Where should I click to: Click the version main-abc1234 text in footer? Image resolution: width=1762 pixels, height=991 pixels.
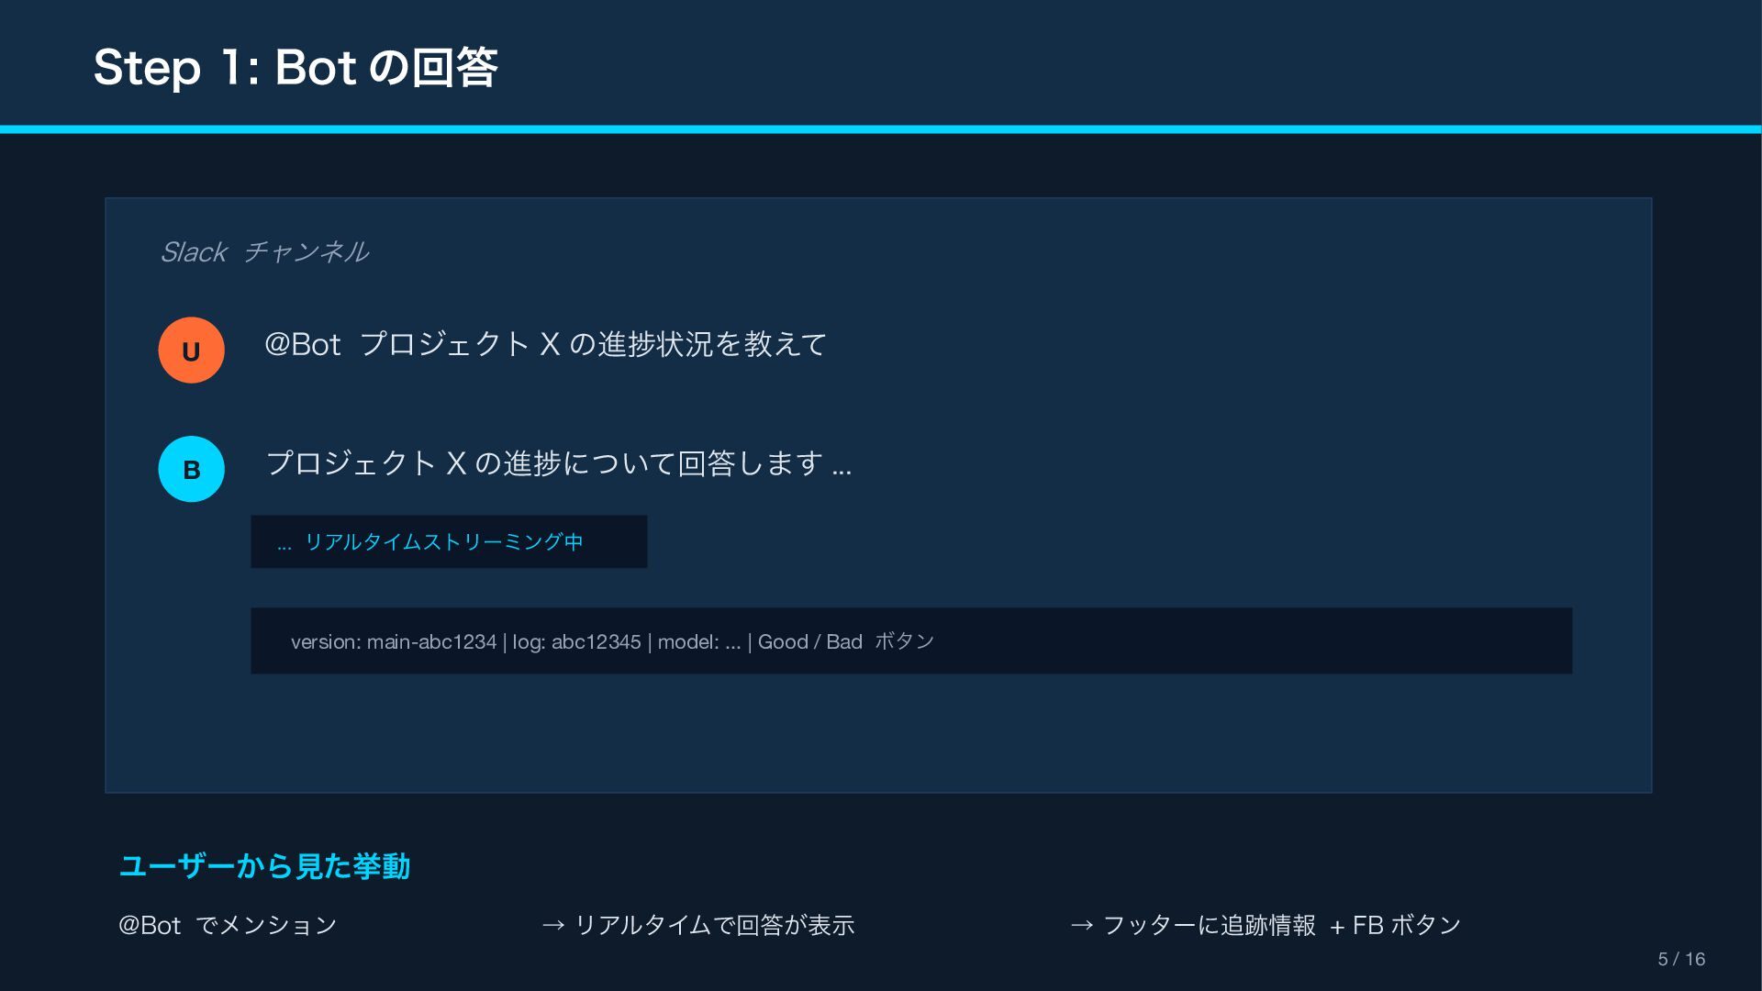coord(393,641)
